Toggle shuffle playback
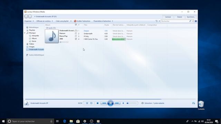 pyautogui.click(x=87, y=103)
